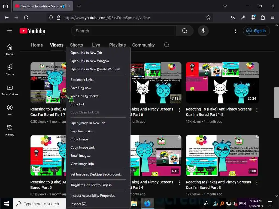The height and width of the screenshot is (209, 279).
Task: Select Open Link in New Private Window
Action: [98, 69]
